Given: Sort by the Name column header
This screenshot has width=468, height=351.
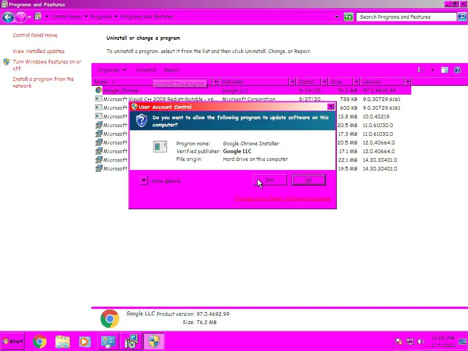Looking at the screenshot, I should (152, 82).
